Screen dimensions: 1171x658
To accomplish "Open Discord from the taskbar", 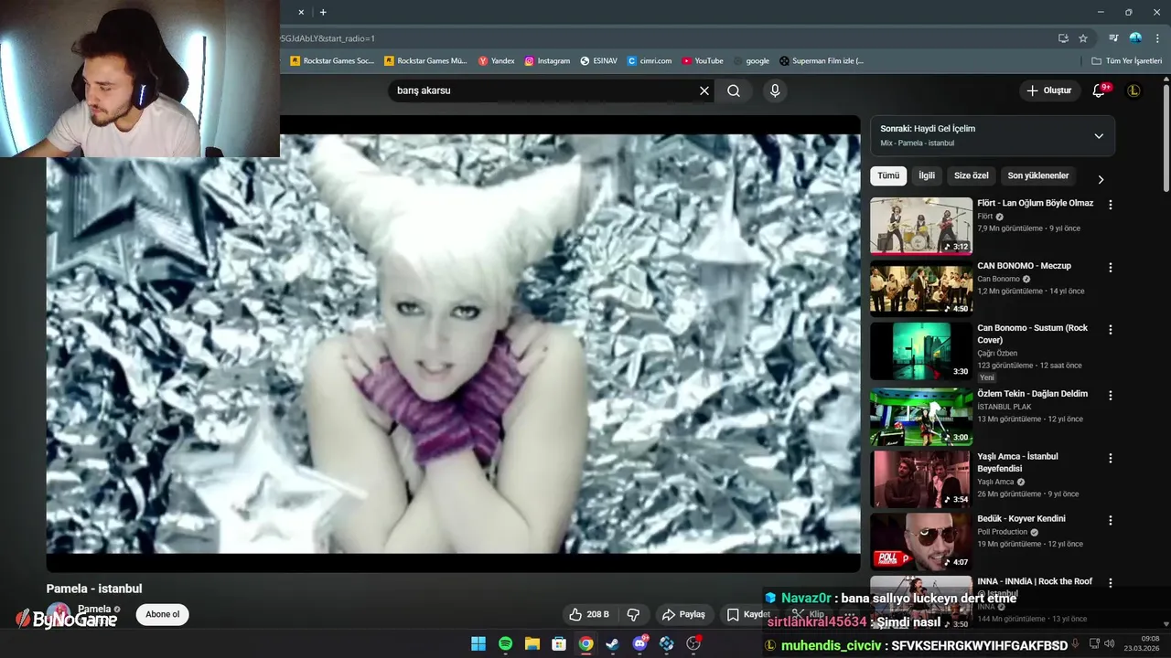I will [639, 643].
